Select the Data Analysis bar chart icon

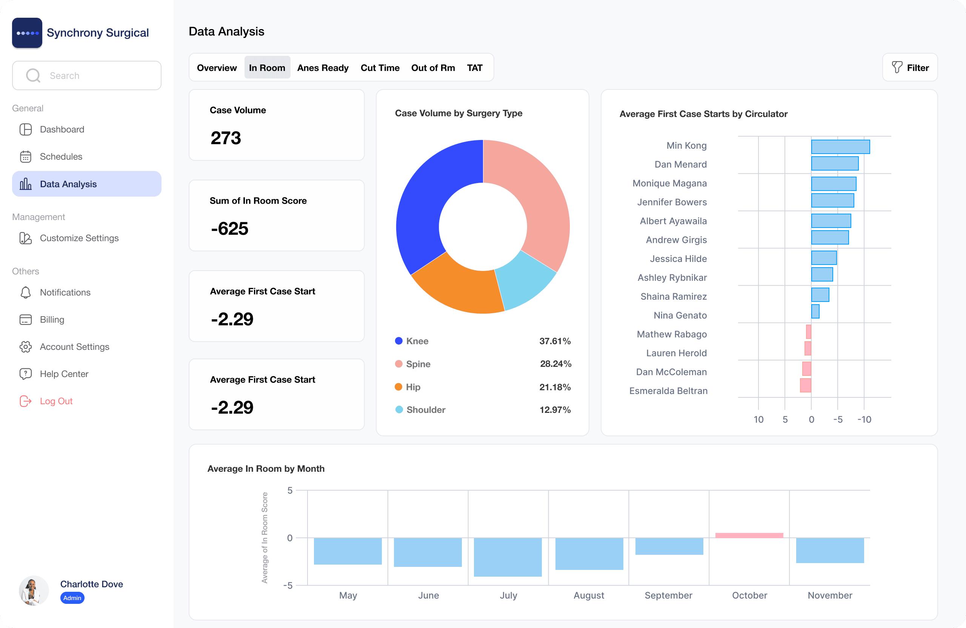pyautogui.click(x=26, y=183)
